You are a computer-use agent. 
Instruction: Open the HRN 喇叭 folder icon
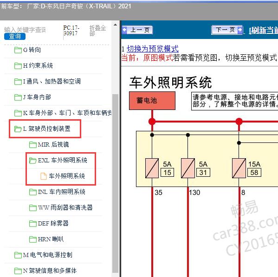click(33, 239)
